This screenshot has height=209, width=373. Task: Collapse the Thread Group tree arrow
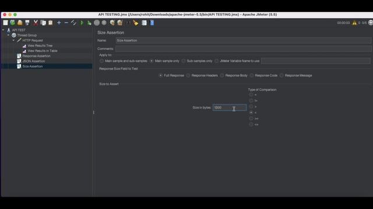(8, 35)
